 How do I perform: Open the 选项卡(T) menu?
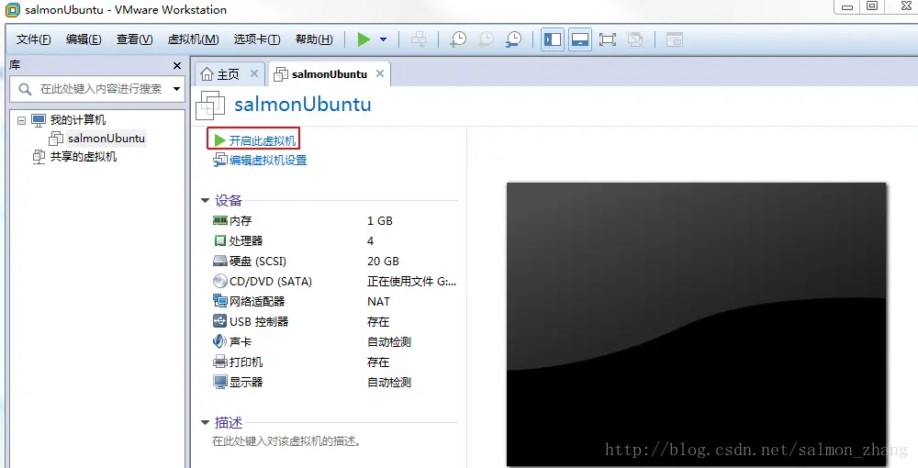(257, 39)
